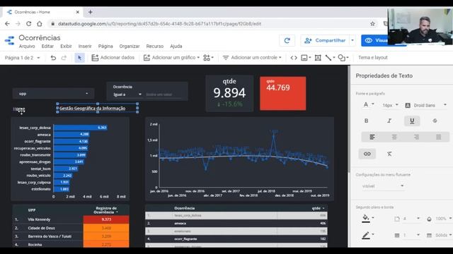Toggle strikethrough formatting
This screenshot has width=453, height=254.
[x=435, y=121]
